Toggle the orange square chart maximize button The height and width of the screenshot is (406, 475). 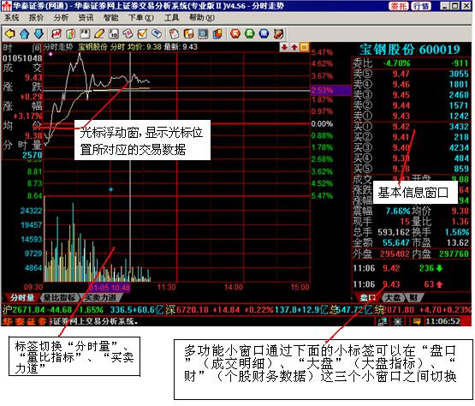click(304, 47)
